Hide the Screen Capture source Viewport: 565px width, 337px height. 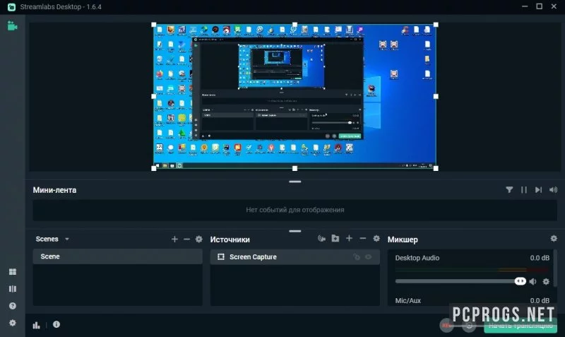coord(368,256)
